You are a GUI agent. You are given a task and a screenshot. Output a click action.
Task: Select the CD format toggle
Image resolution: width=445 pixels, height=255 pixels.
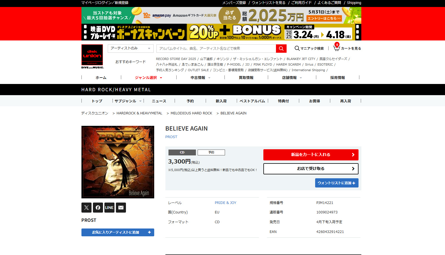pyautogui.click(x=182, y=152)
